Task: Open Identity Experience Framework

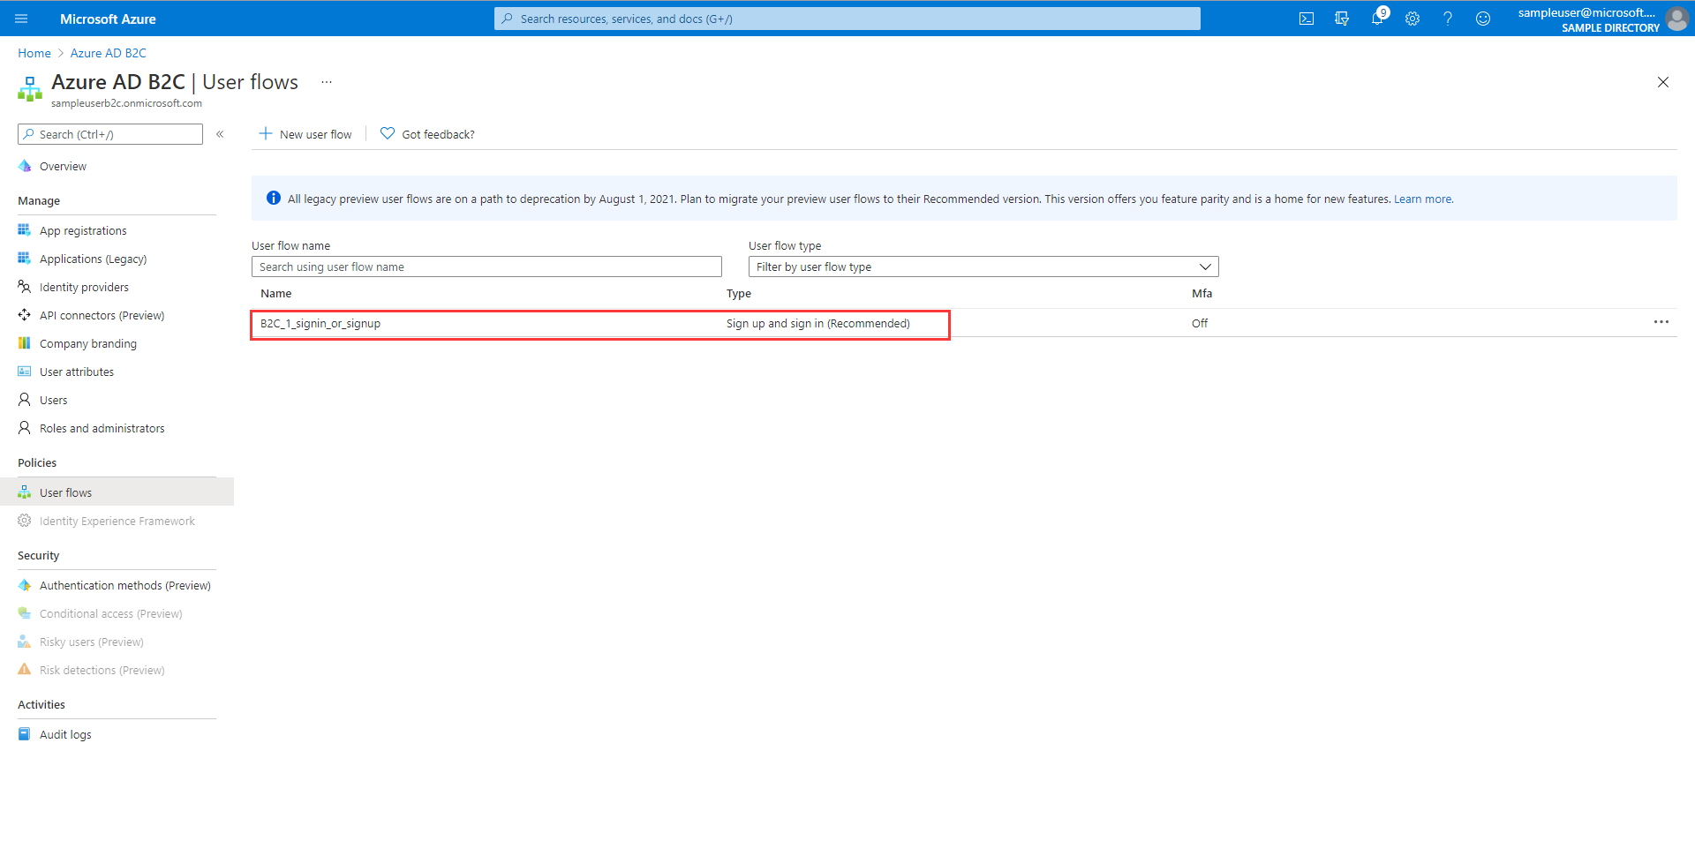Action: (x=117, y=521)
